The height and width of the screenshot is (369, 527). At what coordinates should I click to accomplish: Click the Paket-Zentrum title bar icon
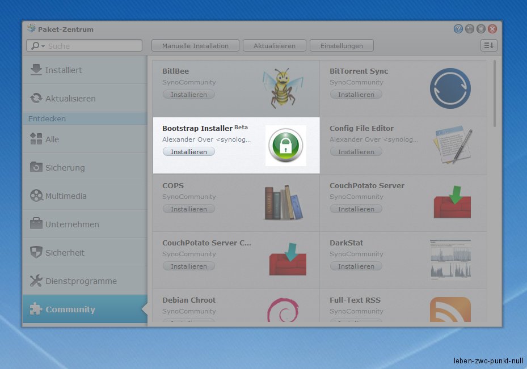click(x=32, y=28)
